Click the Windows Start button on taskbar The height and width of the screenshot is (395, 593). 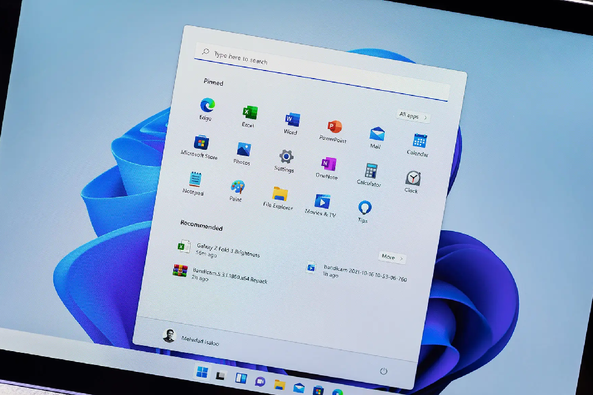(202, 372)
